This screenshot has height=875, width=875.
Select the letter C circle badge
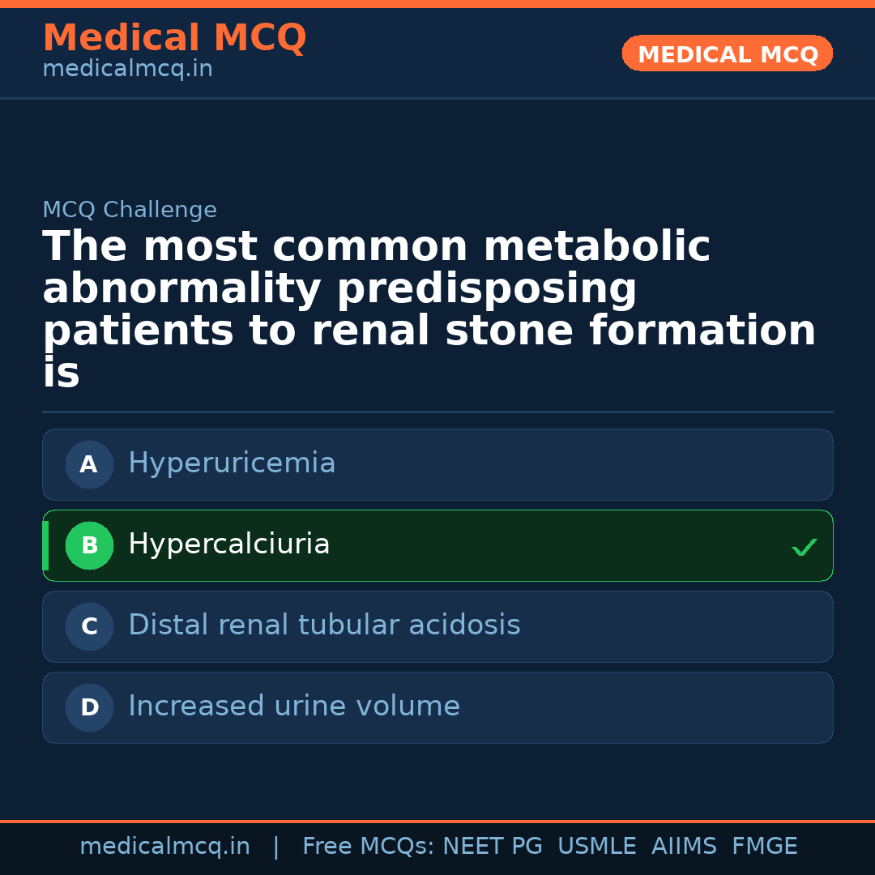[x=89, y=627]
